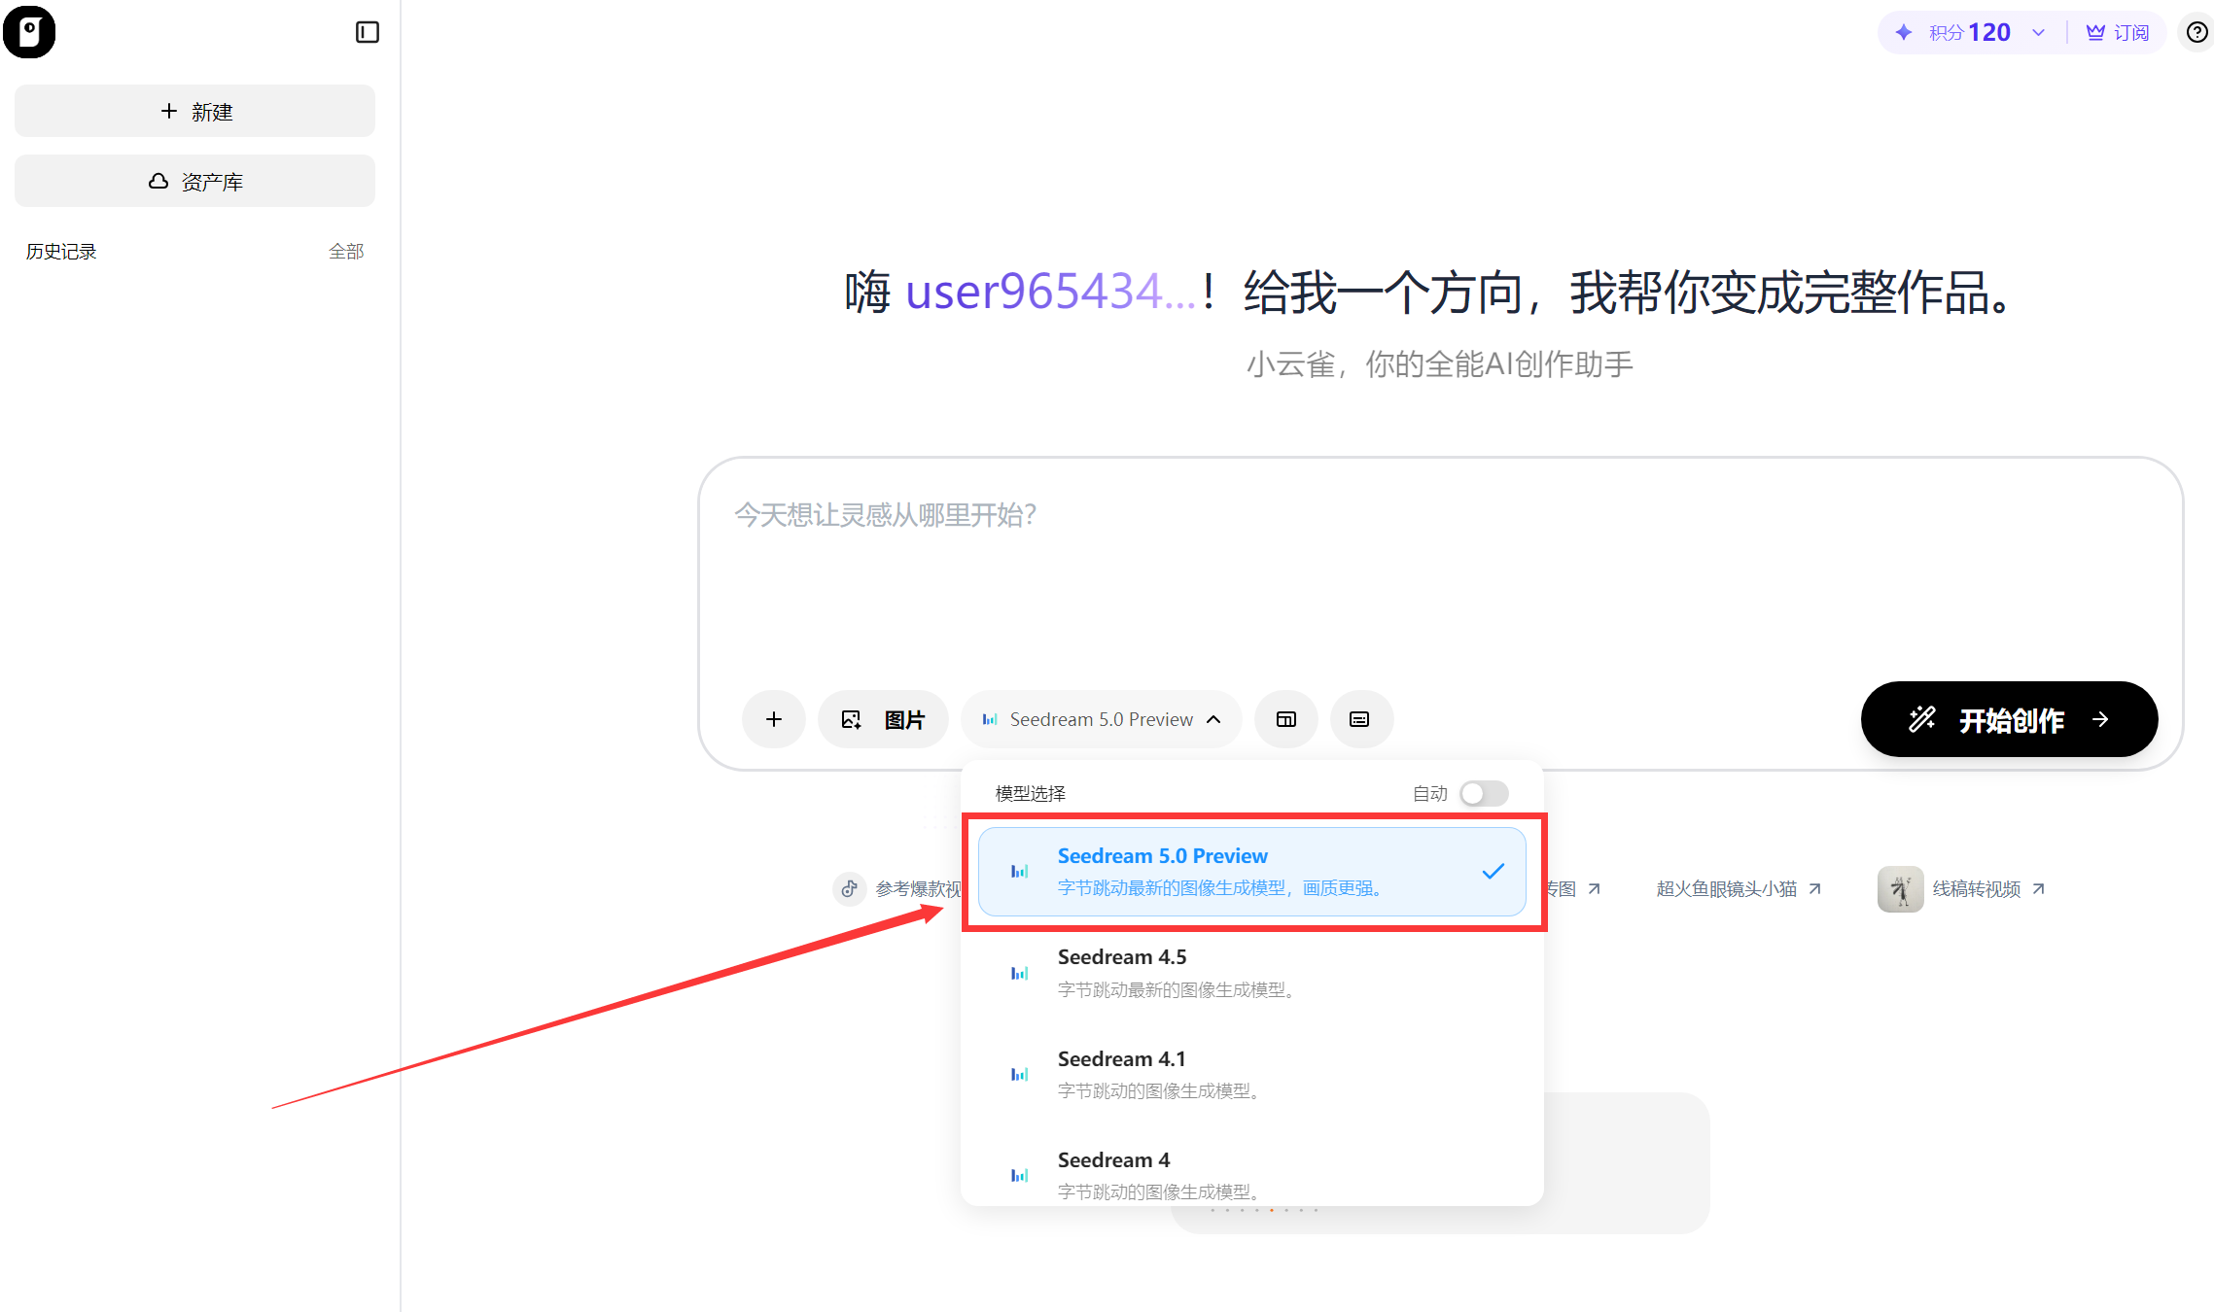Viewport: 2214px width, 1312px height.
Task: Click the caption icon right of aspect ratio
Action: (1361, 719)
